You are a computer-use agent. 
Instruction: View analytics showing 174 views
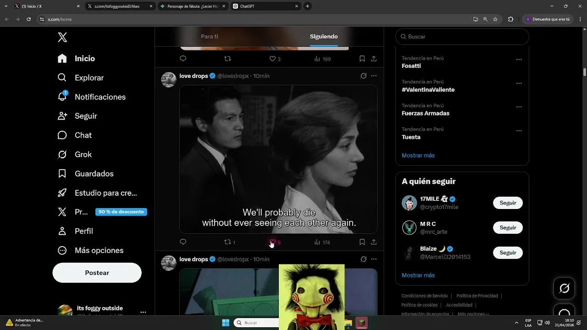pos(322,242)
